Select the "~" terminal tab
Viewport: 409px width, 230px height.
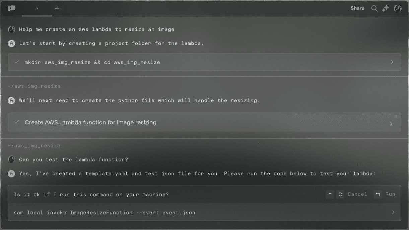tap(37, 8)
